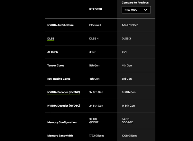
Task: Click the Compare to Previous label
Action: 135,3
